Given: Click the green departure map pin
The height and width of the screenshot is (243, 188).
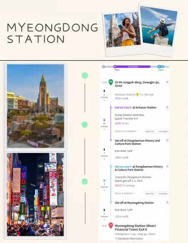Looking at the screenshot, I should point(110,82).
